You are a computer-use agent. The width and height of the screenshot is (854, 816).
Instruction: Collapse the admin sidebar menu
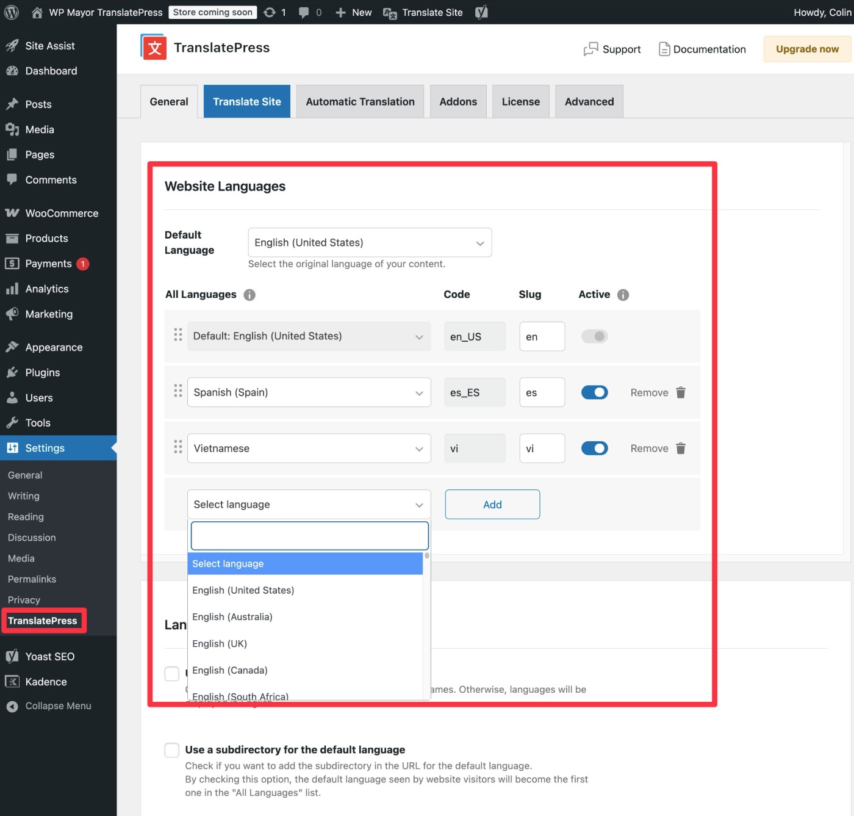pyautogui.click(x=58, y=706)
